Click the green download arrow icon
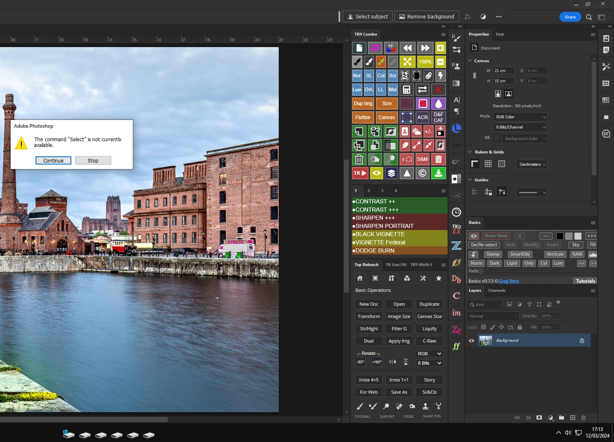Image resolution: width=614 pixels, height=442 pixels. 438,173
